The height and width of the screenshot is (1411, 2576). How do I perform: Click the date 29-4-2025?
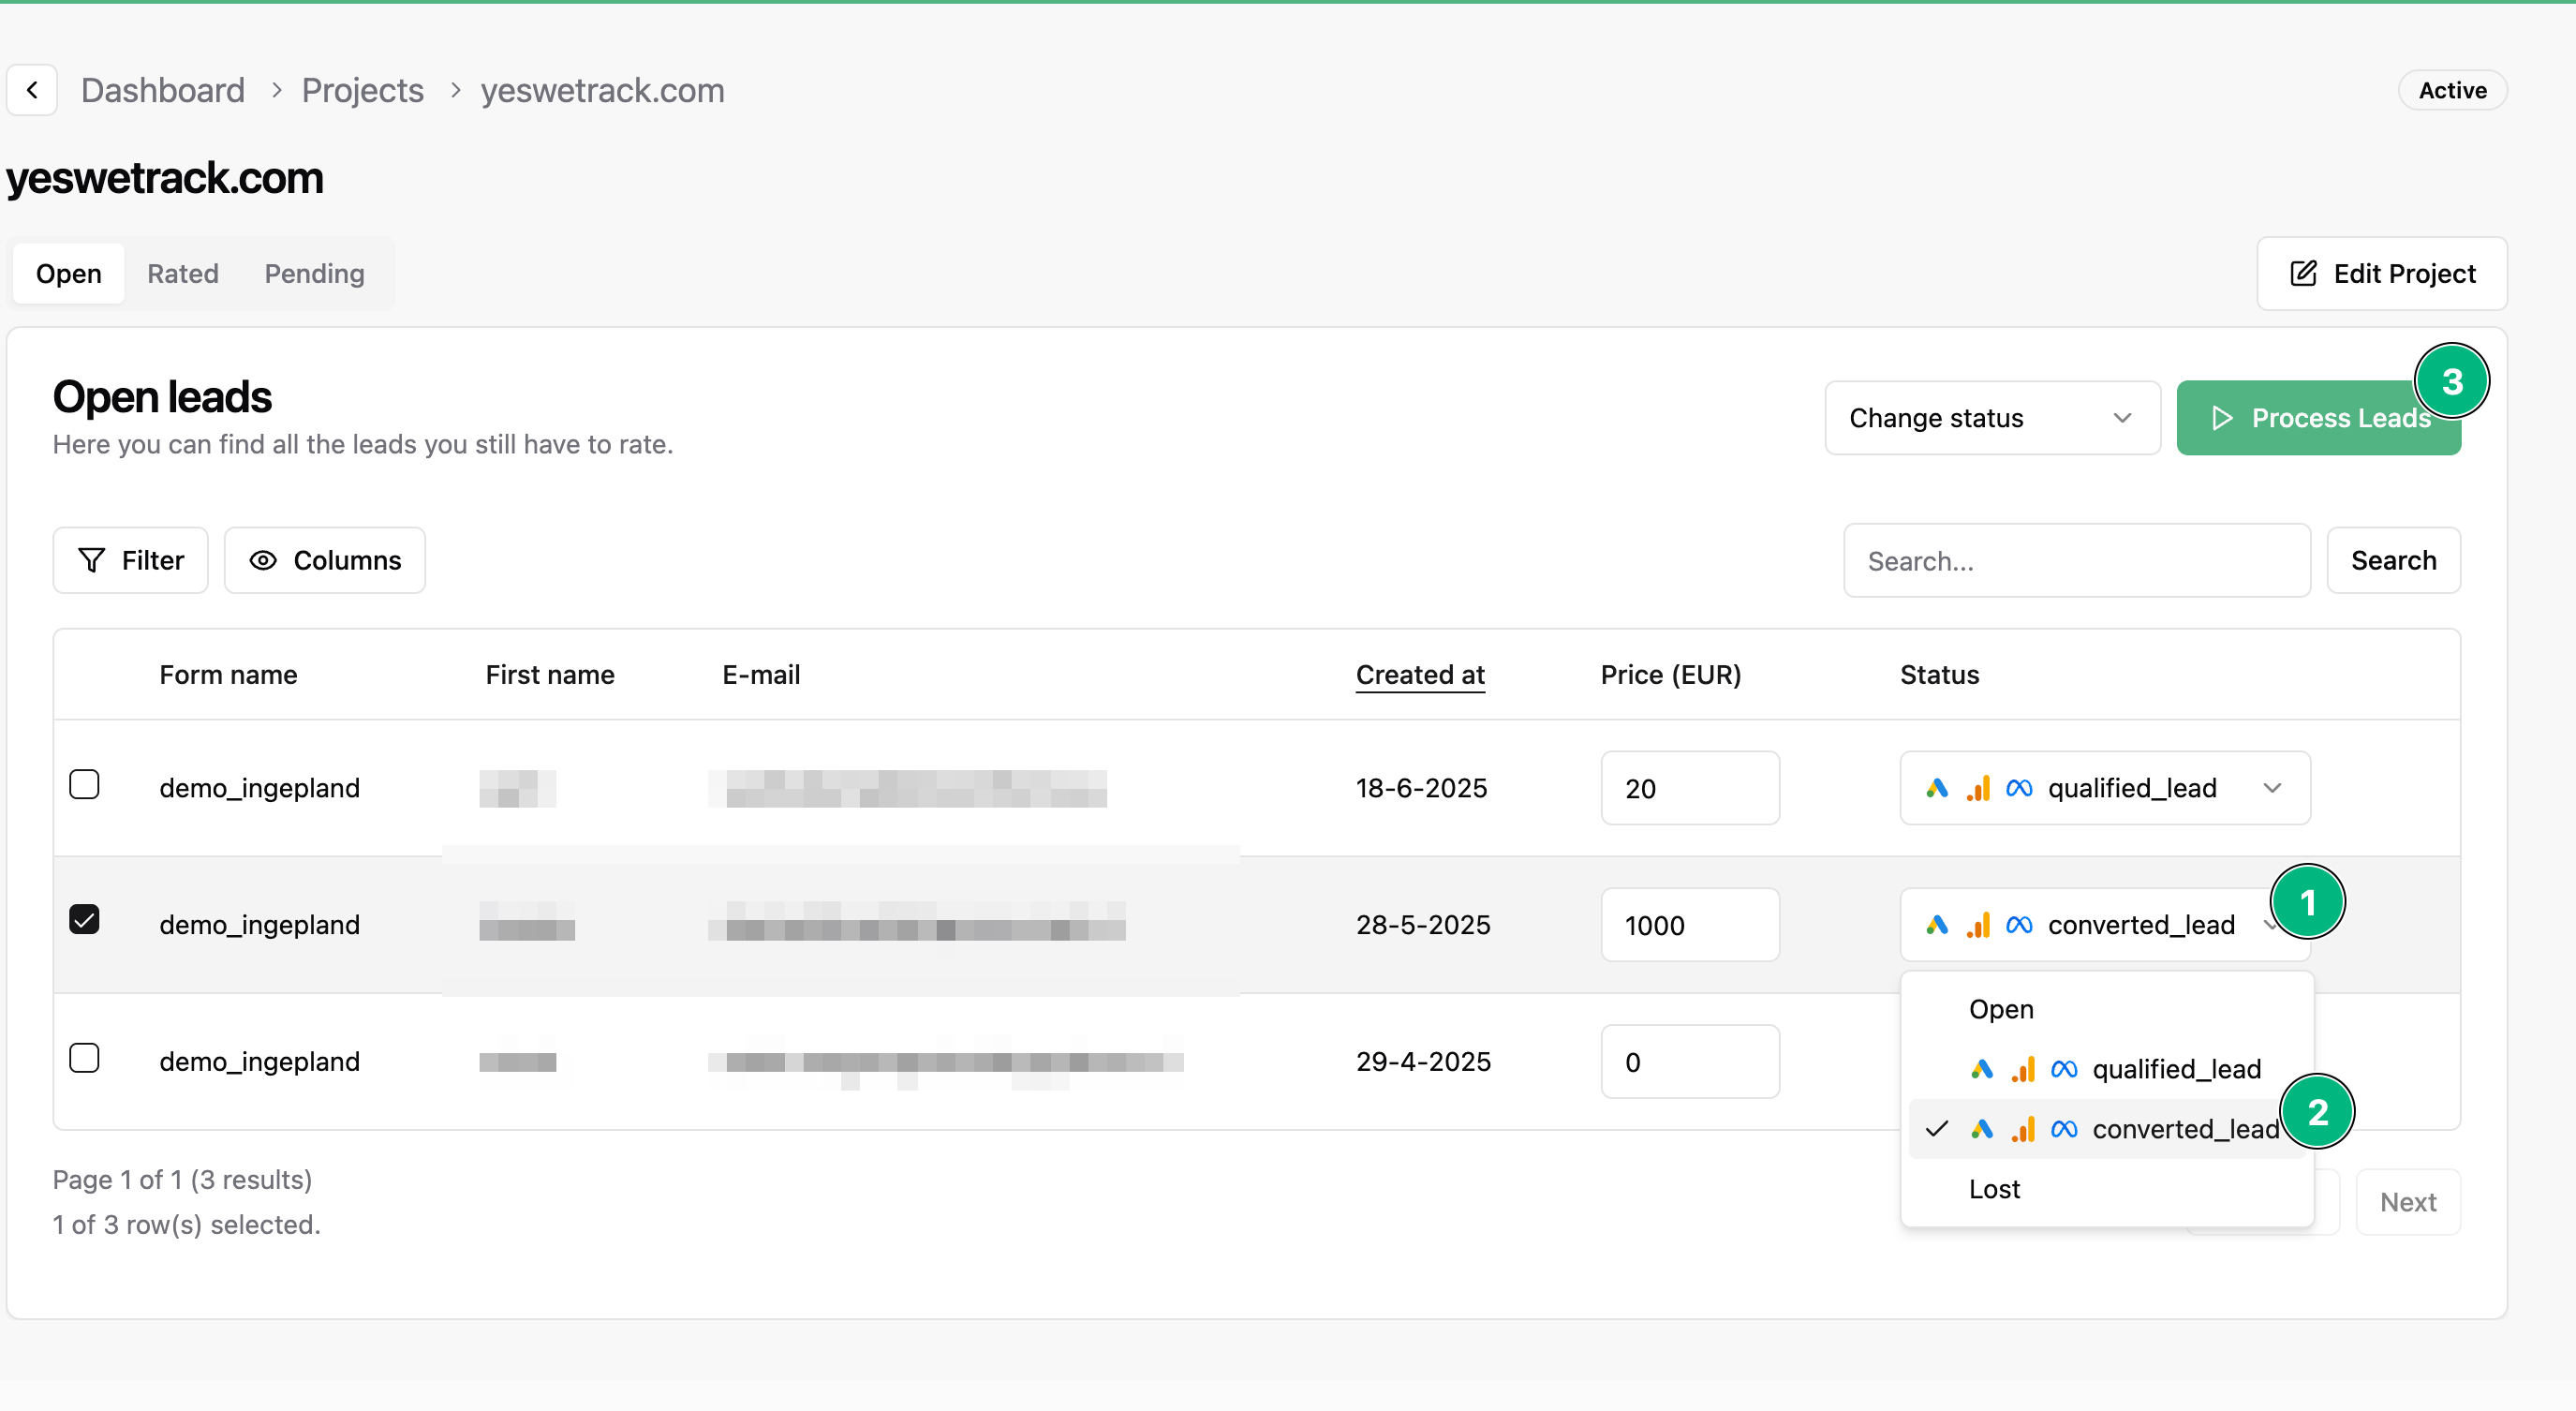(1423, 1061)
